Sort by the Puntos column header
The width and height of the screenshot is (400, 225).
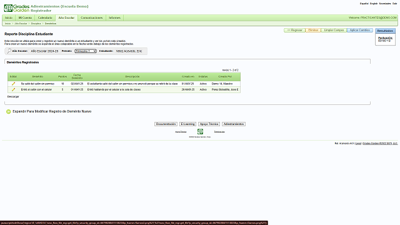tap(62, 76)
